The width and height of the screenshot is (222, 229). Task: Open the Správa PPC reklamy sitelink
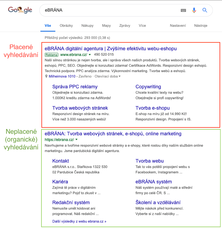75,86
